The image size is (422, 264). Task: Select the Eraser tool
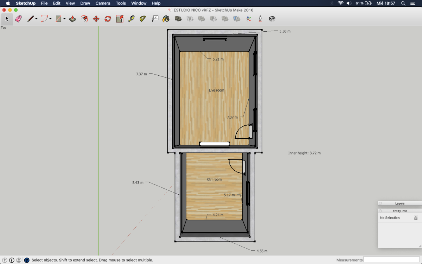(19, 19)
